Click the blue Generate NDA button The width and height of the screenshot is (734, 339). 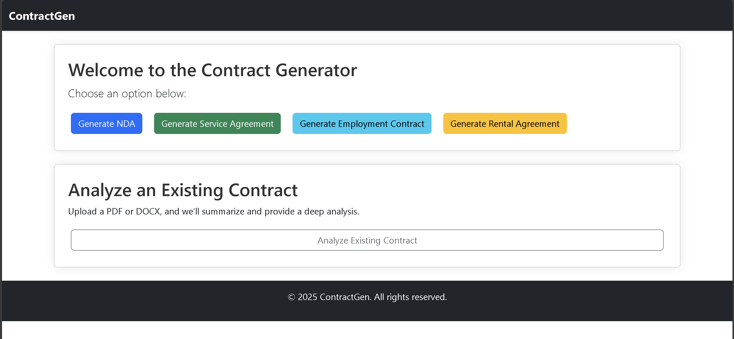click(x=107, y=124)
